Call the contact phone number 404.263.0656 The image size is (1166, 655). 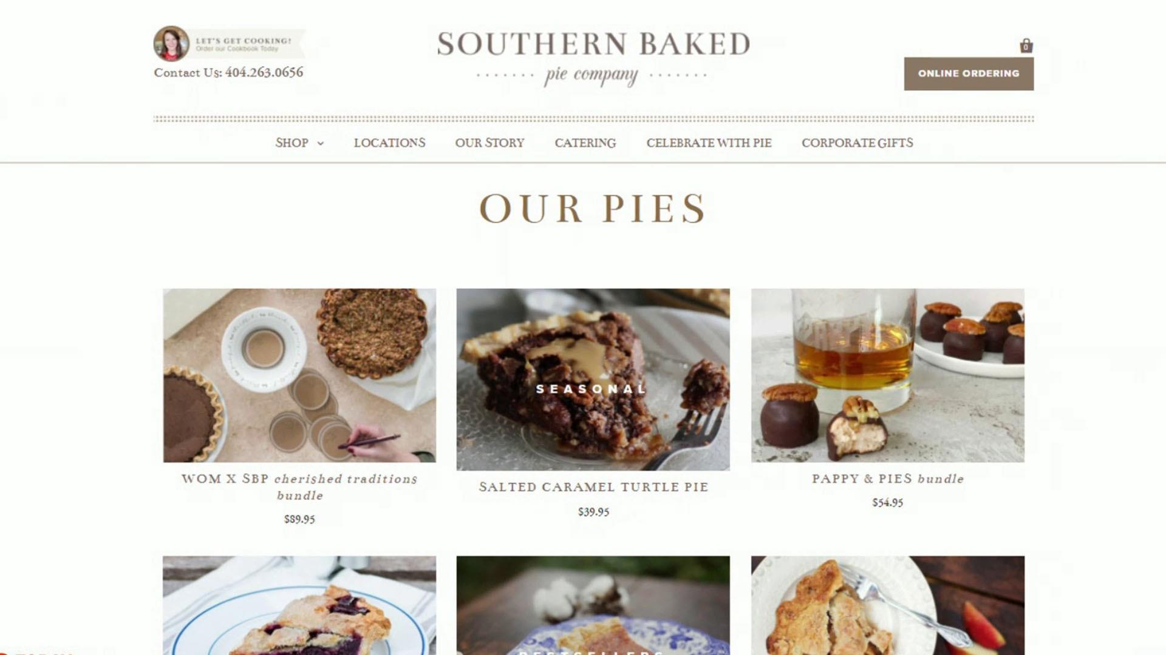tap(264, 73)
